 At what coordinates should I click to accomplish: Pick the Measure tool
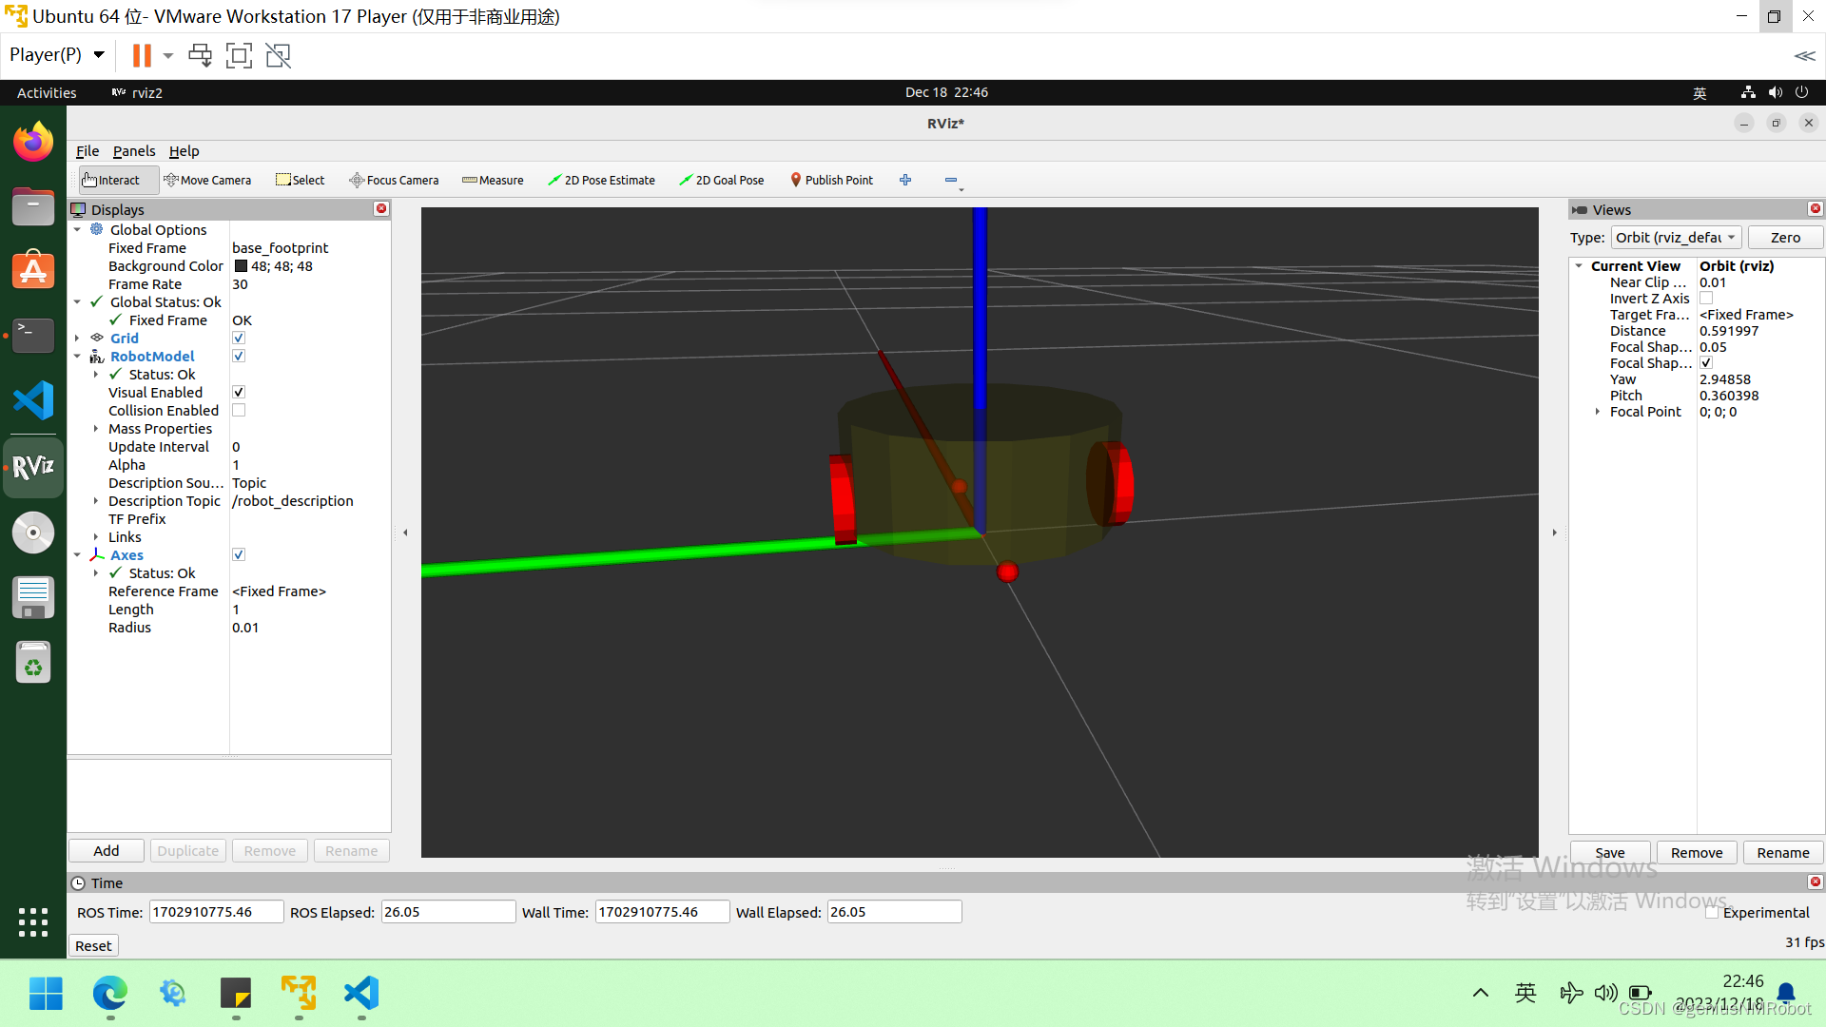[493, 180]
